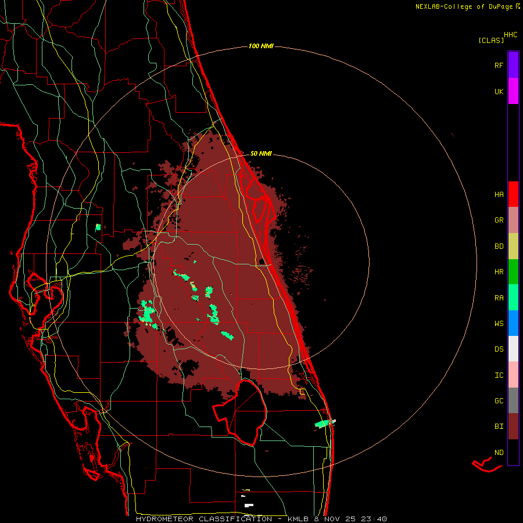The image size is (523, 523).
Task: Click the 8 NOV 25 date stamp
Action: click(335, 519)
